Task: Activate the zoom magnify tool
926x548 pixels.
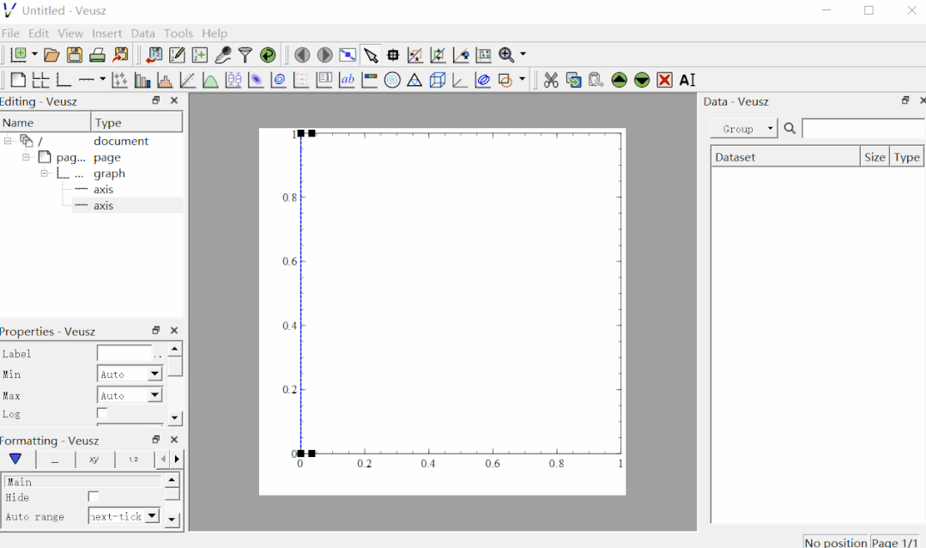Action: pos(506,54)
